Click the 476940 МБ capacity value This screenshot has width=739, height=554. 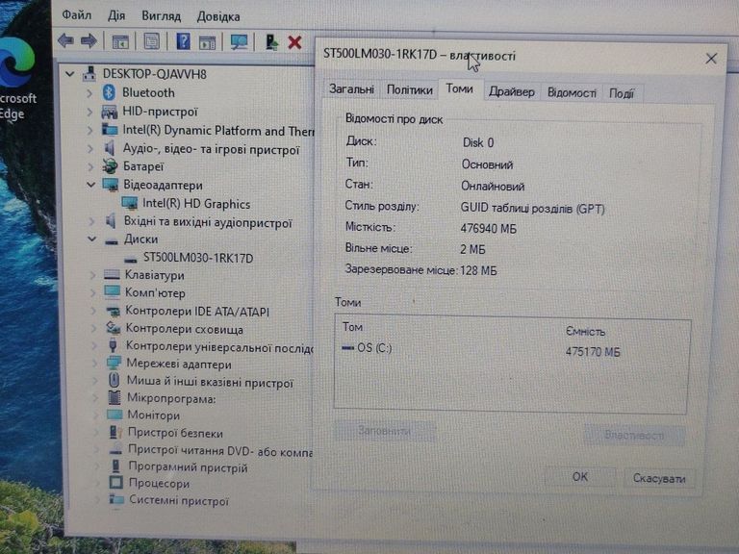point(488,229)
